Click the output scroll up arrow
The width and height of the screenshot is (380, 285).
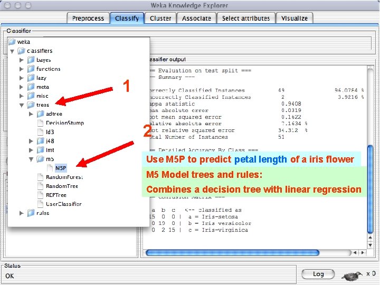coord(370,237)
